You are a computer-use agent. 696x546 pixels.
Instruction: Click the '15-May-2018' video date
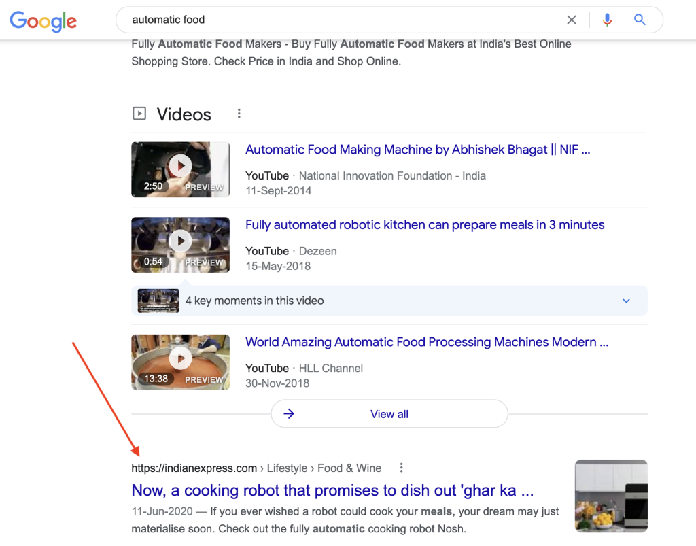click(x=278, y=267)
